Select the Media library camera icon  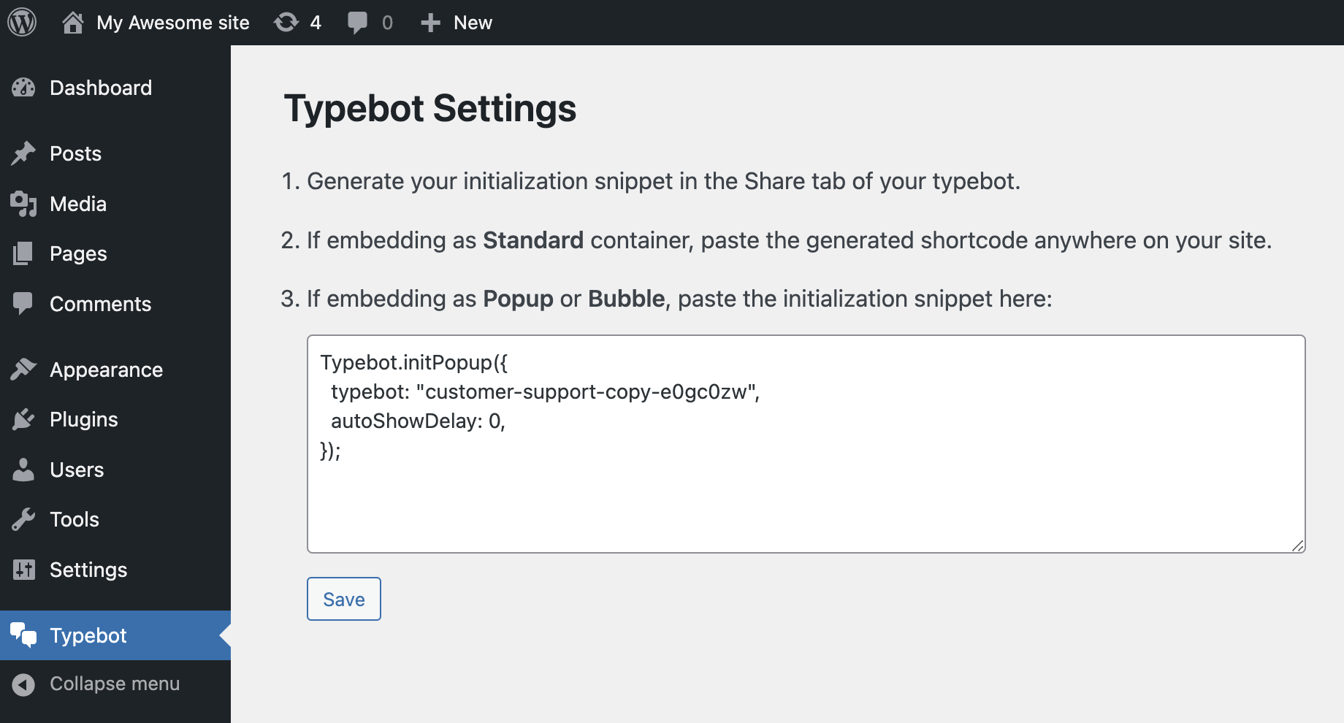(x=24, y=204)
